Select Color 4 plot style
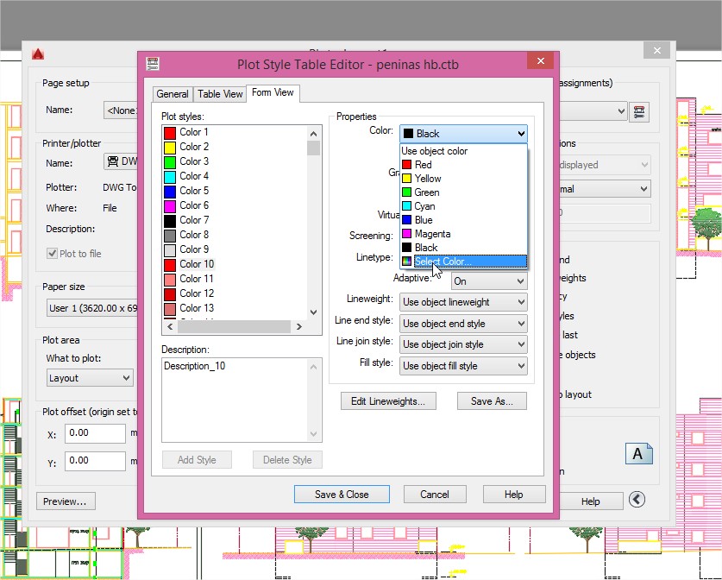The width and height of the screenshot is (722, 580). click(186, 176)
